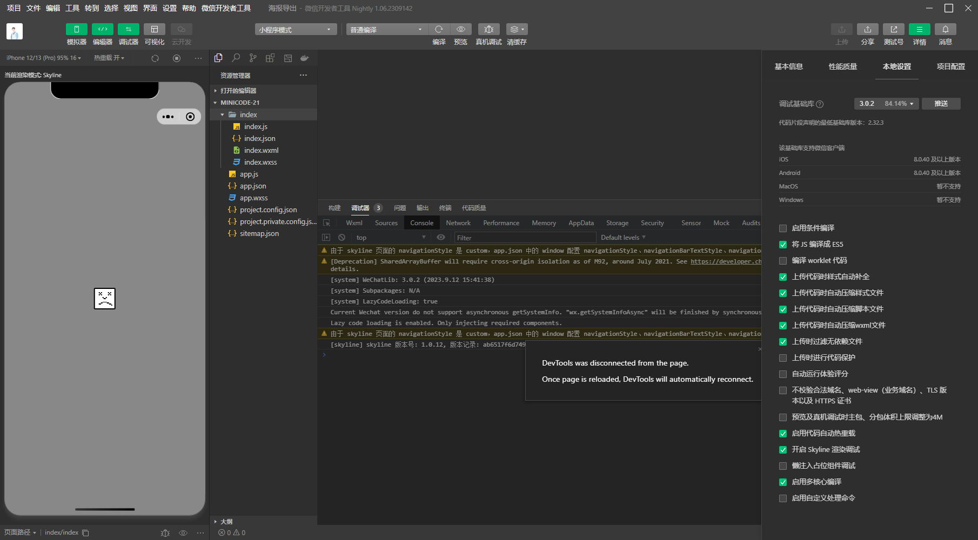Open the source control icon in activity bar
The image size is (978, 540).
(253, 58)
